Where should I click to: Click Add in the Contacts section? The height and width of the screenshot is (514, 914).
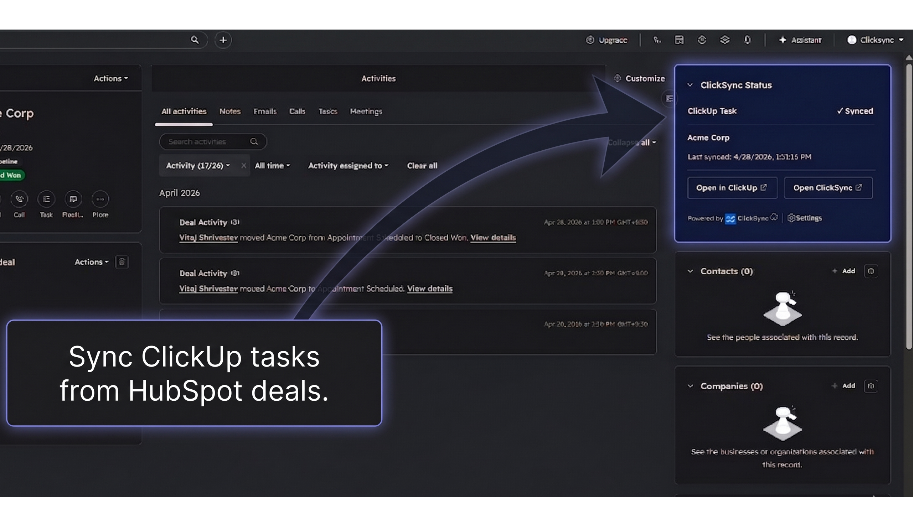click(x=843, y=271)
